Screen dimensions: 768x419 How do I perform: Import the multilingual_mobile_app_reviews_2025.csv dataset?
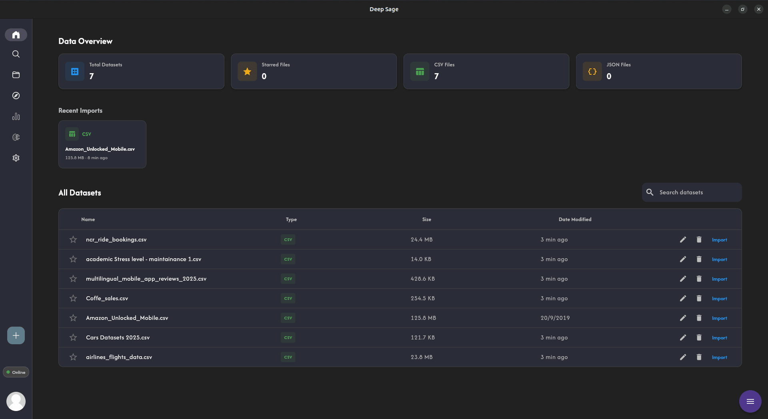coord(719,279)
